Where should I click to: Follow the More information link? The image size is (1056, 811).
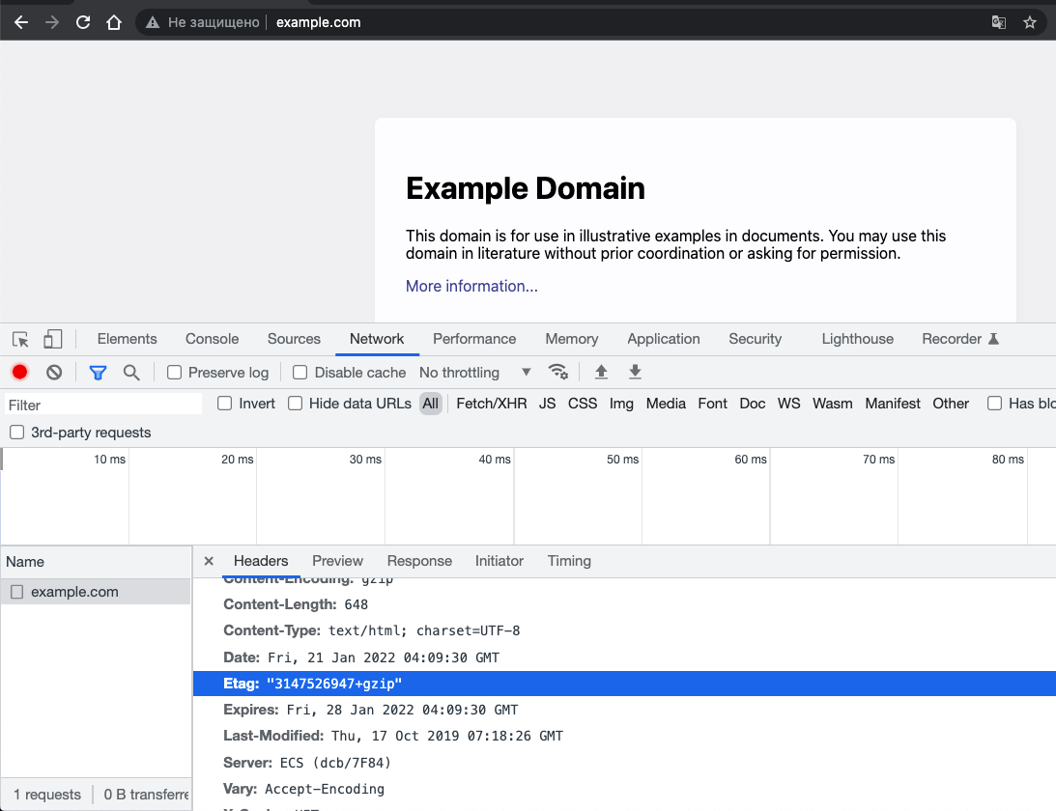pyautogui.click(x=471, y=286)
